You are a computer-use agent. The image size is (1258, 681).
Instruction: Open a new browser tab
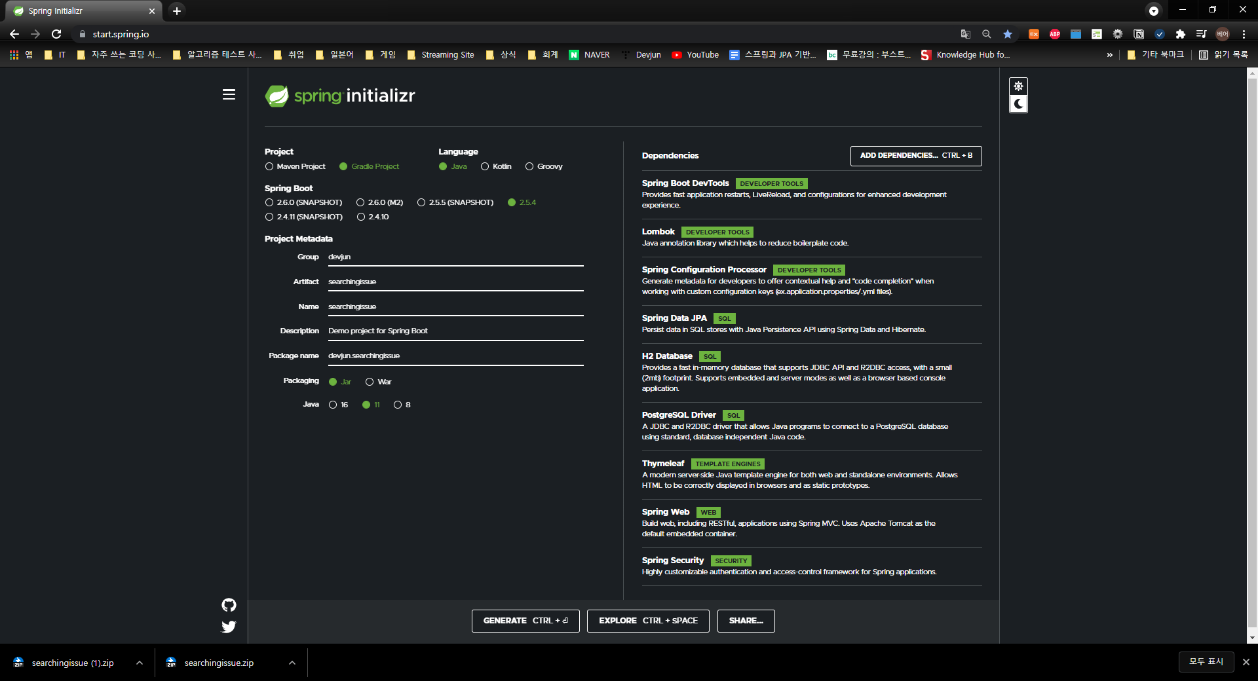[x=177, y=10]
